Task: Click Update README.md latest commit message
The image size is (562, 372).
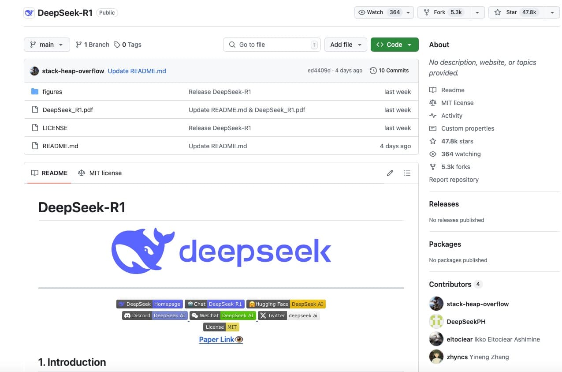Action: [137, 71]
